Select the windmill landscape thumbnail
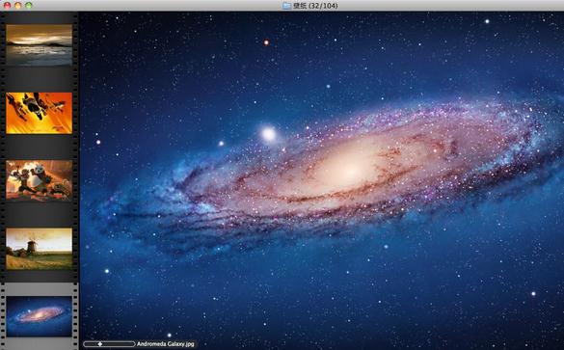Viewport: 564px width, 350px height. (39, 249)
